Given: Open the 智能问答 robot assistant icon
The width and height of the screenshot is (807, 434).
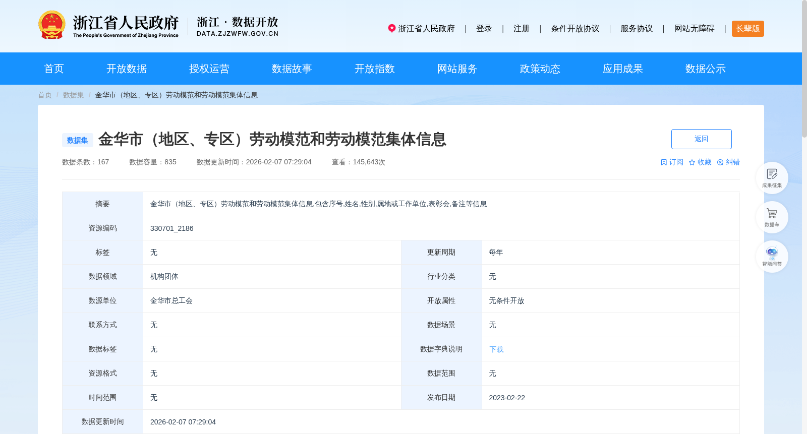Looking at the screenshot, I should click(772, 257).
